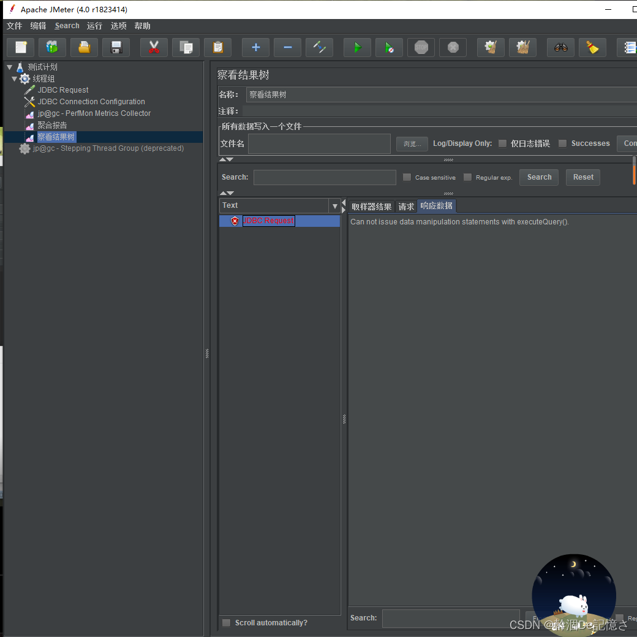Screen dimensions: 637x637
Task: Collapse the 测试计划 tree node
Action: (10, 67)
